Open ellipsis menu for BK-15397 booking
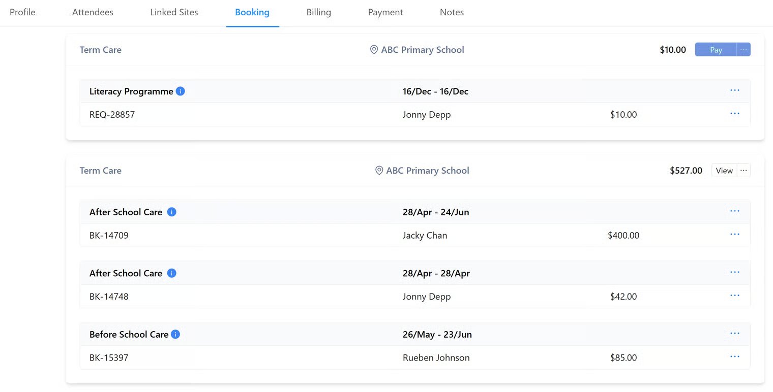This screenshot has height=392, width=773. (x=734, y=357)
